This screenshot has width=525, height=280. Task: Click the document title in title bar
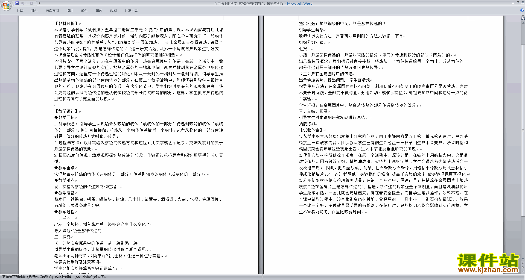tap(248, 3)
